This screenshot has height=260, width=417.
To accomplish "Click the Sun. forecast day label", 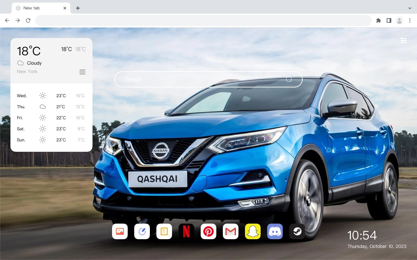I will tap(21, 140).
